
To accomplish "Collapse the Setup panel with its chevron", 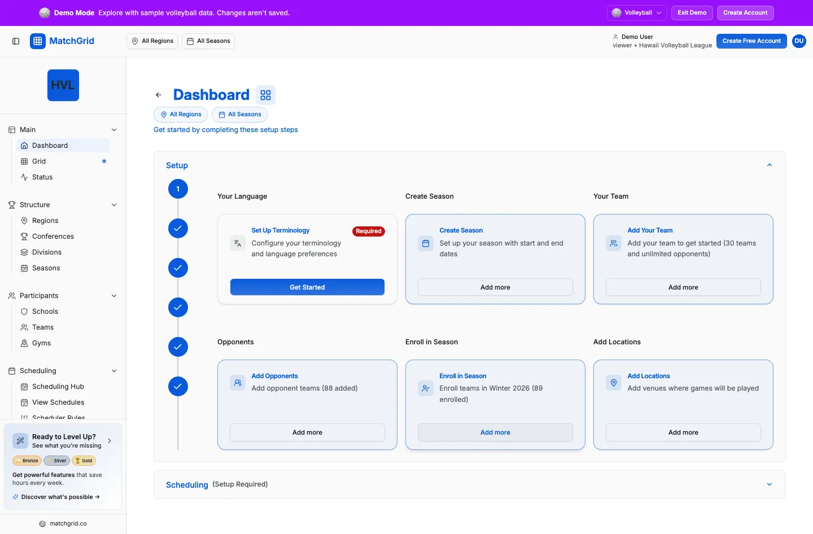I will [x=769, y=165].
